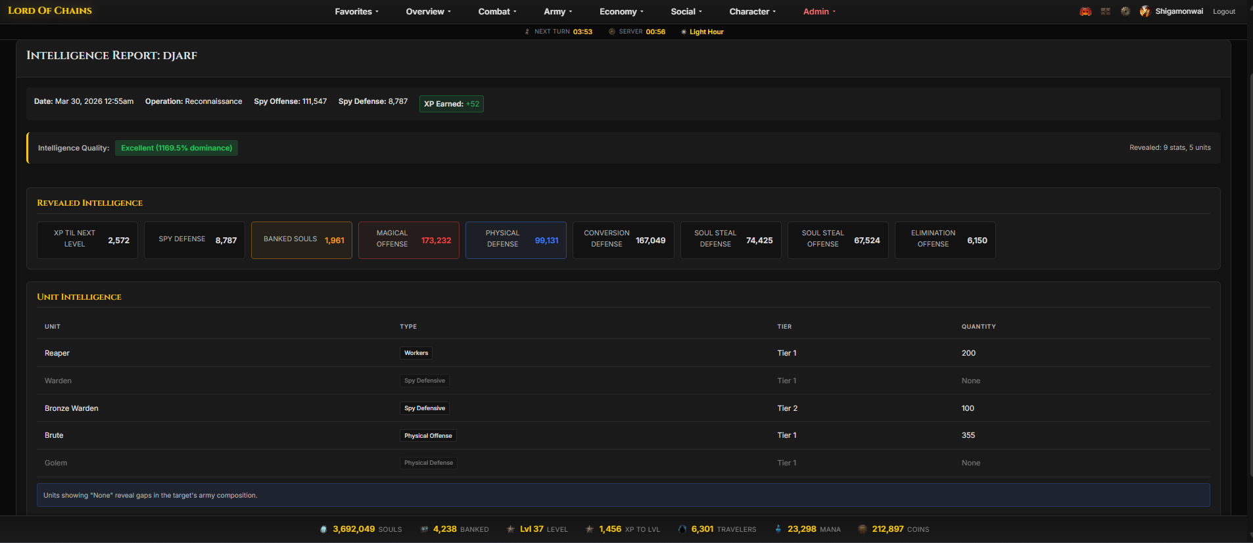Screen dimensions: 1253x543
Task: Expand the Favorites dropdown menu
Action: click(x=356, y=12)
